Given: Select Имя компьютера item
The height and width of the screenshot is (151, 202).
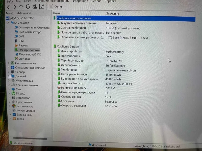Looking at the screenshot, I should click(28, 32).
